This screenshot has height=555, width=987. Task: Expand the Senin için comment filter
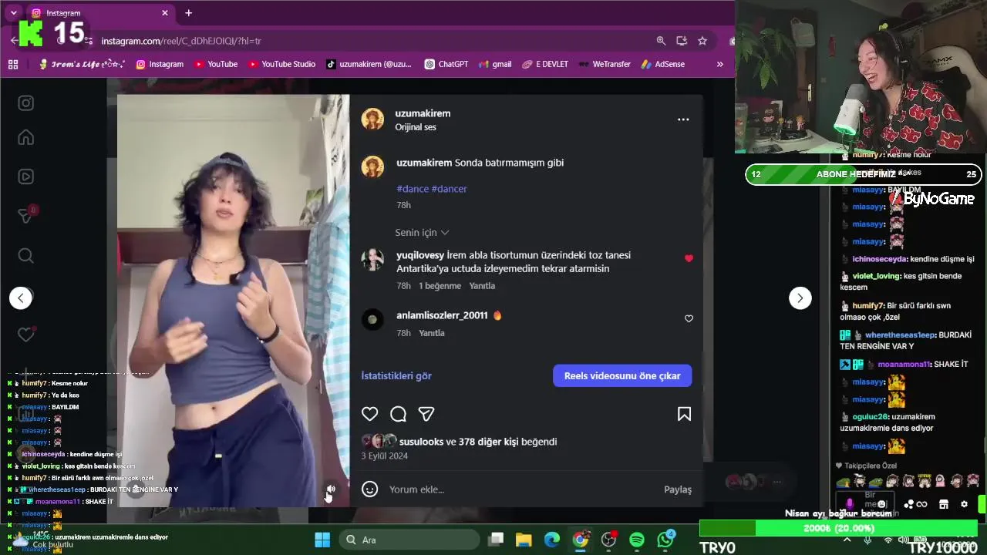[422, 232]
